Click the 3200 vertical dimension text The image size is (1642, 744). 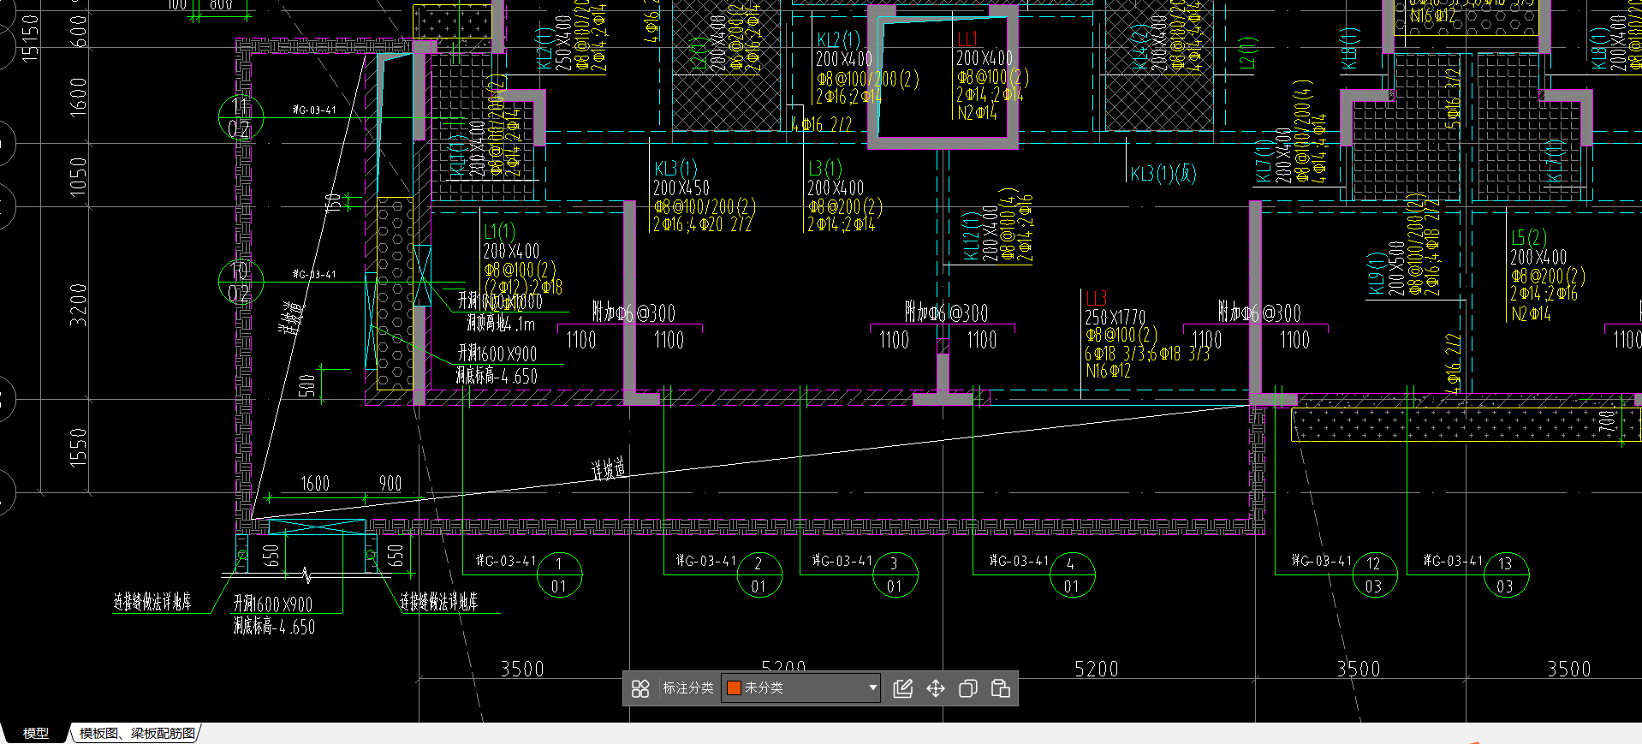pos(78,305)
